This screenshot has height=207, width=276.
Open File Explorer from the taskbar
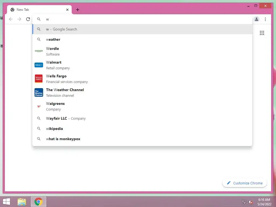[x=22, y=202]
